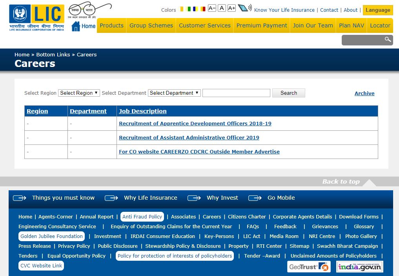Open the Swachh Bharat Campaign footer link
The image size is (399, 276).
(x=347, y=246)
